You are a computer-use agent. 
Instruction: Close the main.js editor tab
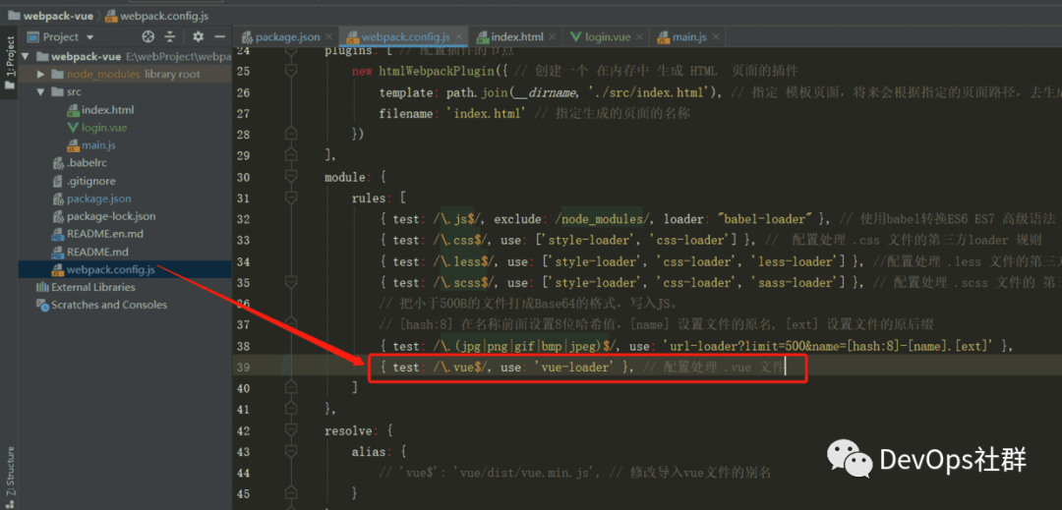[715, 37]
